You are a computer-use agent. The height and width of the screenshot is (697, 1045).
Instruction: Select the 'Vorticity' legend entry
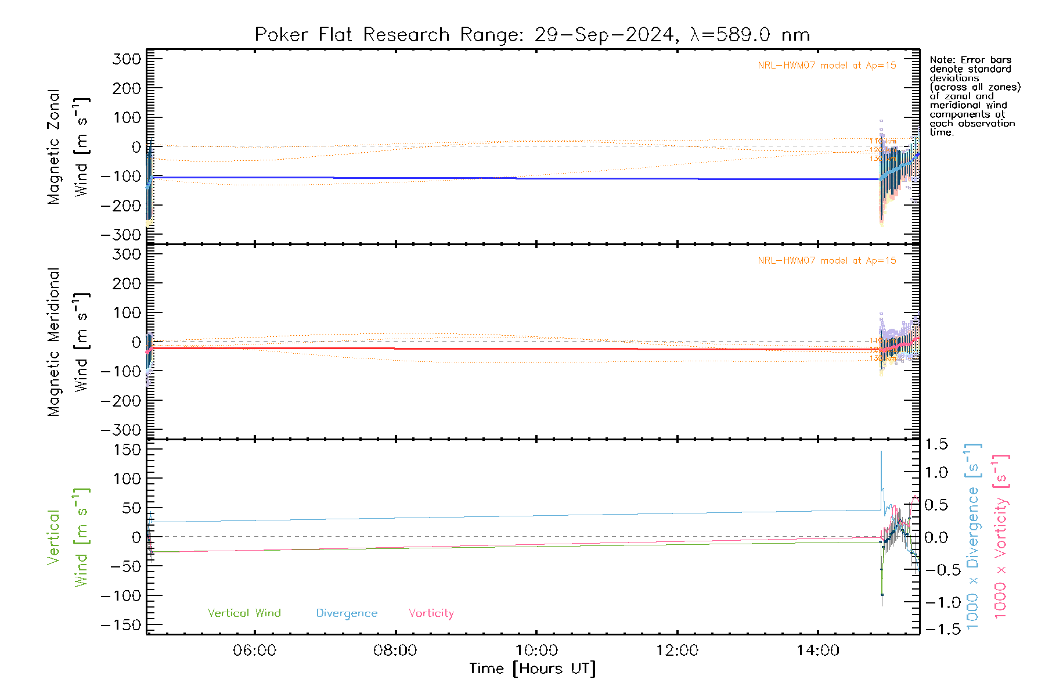coord(431,613)
